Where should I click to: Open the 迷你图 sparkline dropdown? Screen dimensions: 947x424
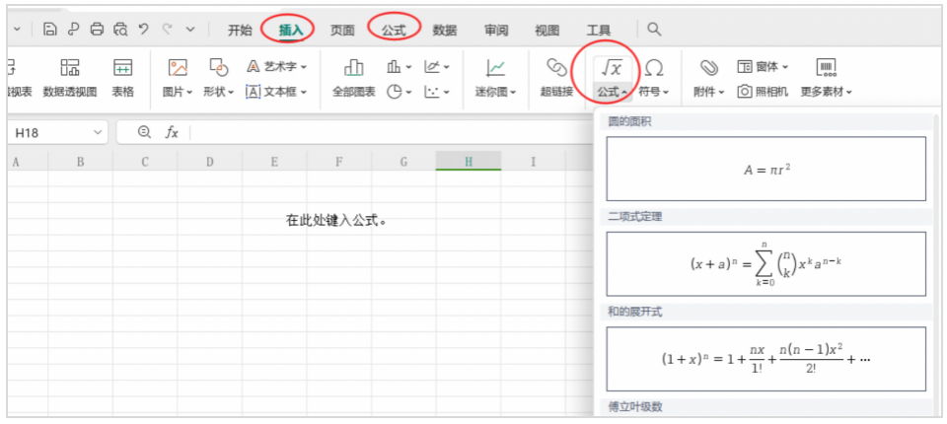point(496,79)
